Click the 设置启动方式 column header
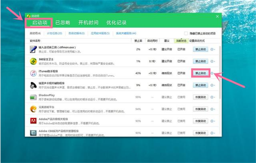Viewport: 256px width, 163px height. pos(197,41)
